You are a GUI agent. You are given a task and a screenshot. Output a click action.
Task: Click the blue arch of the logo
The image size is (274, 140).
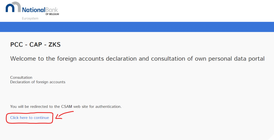click(x=10, y=8)
